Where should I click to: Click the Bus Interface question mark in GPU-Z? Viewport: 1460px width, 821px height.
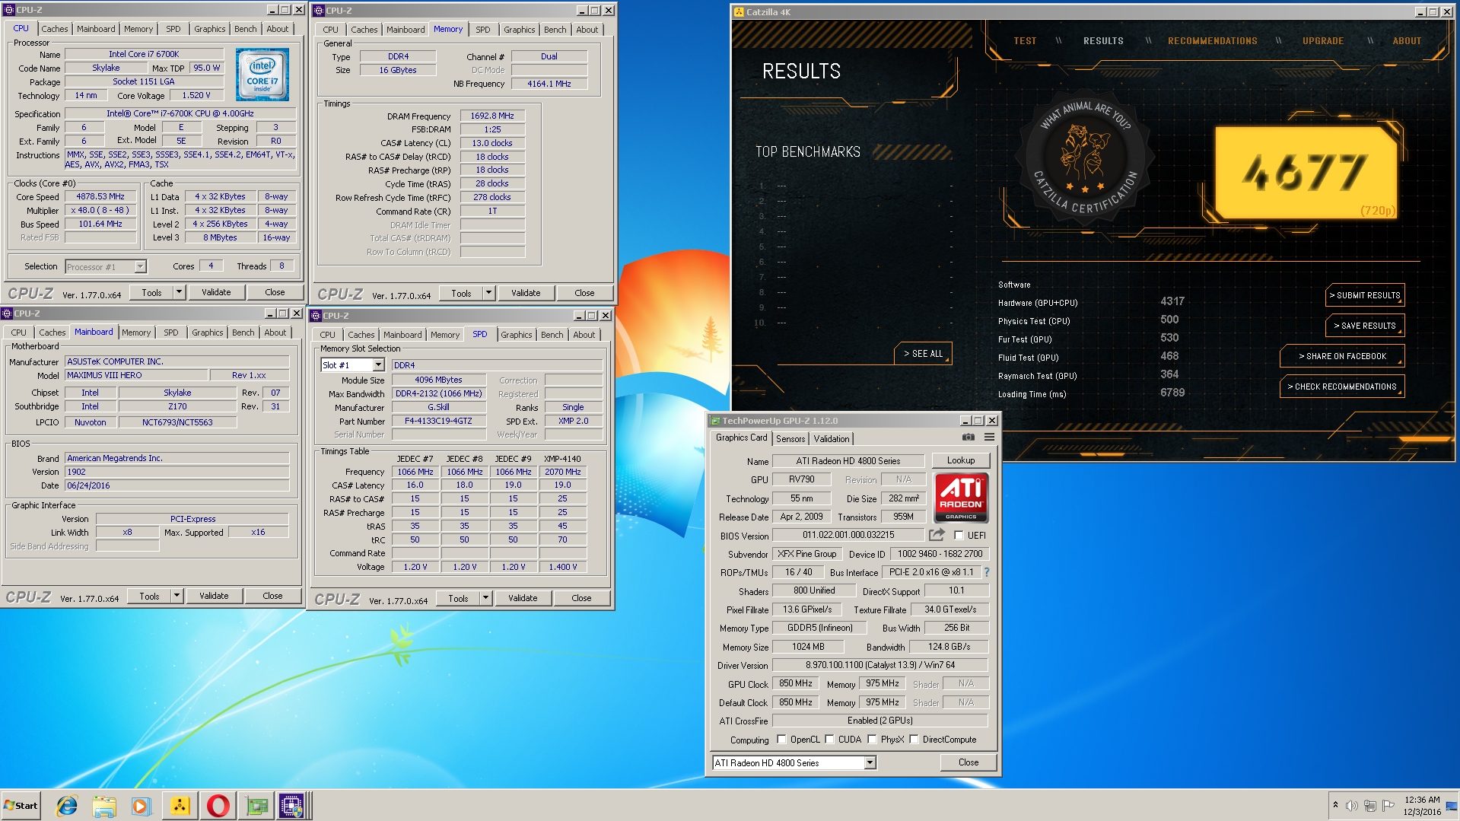click(x=987, y=572)
